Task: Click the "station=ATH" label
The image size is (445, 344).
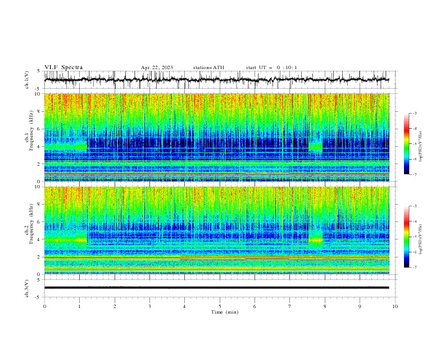Action: [x=208, y=67]
